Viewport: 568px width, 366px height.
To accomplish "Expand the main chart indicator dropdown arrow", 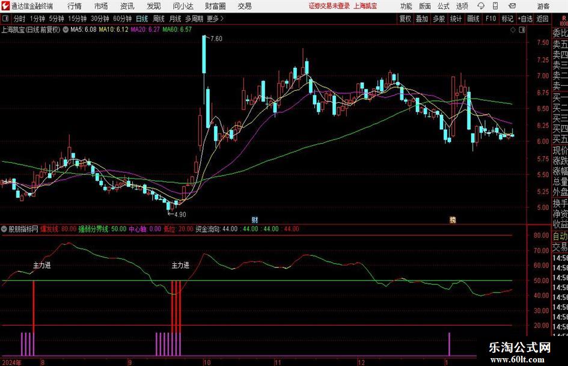I will pos(66,29).
